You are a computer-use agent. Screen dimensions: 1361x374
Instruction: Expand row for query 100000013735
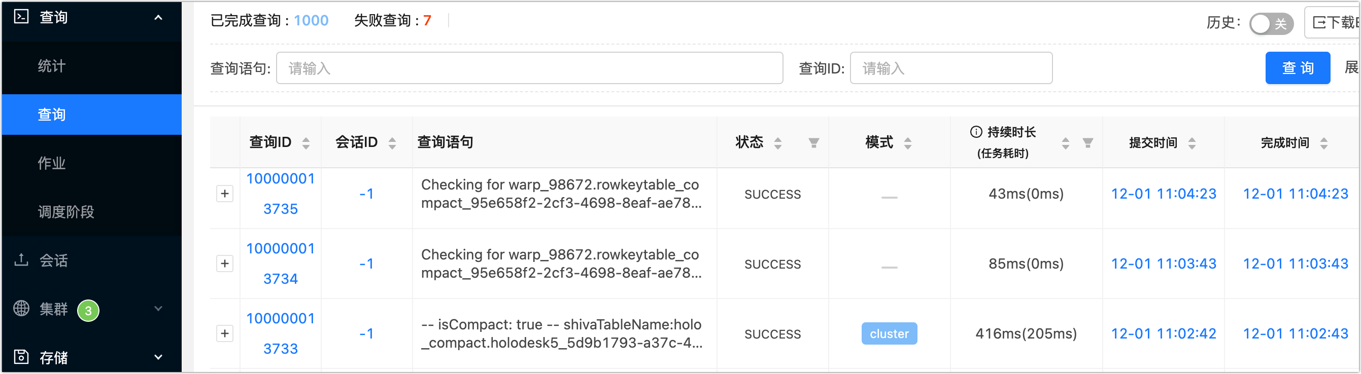click(x=224, y=194)
